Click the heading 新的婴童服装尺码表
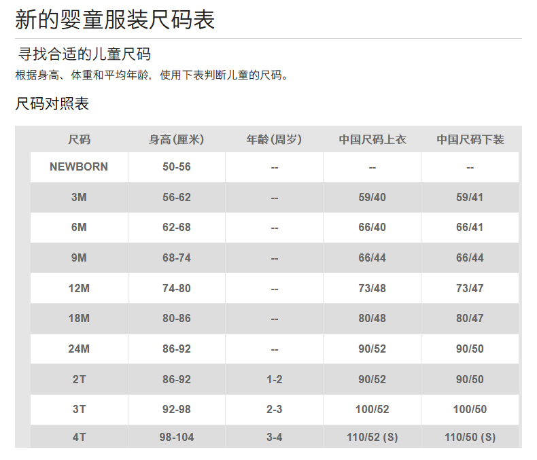537x460 pixels. (x=115, y=20)
